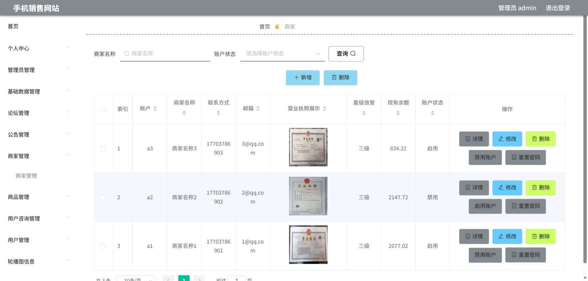Image resolution: width=588 pixels, height=281 pixels.
Task: Expand 管理员管理 sidebar menu
Action: pyautogui.click(x=39, y=70)
